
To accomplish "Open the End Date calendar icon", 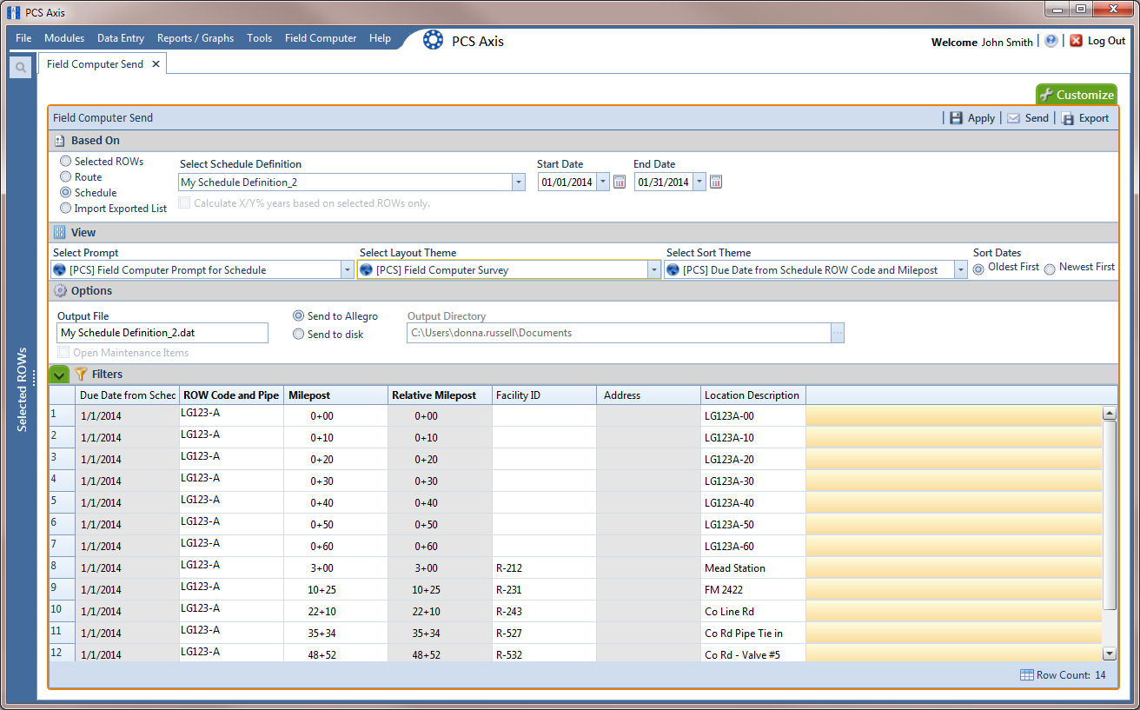I will coord(716,182).
